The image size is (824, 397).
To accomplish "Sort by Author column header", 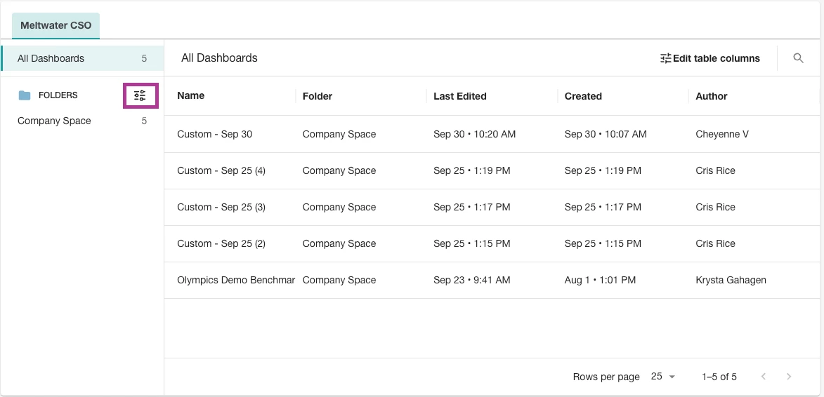I will point(712,96).
